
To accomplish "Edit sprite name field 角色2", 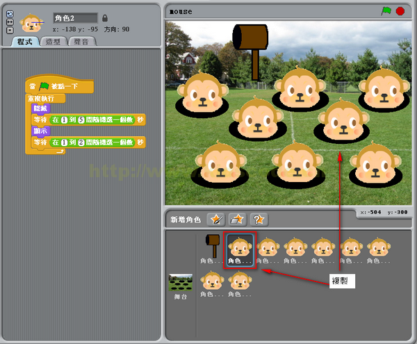I will 75,18.
